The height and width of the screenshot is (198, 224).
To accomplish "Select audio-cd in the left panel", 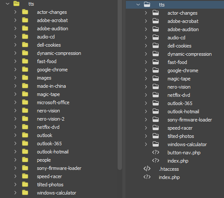I will (46, 37).
